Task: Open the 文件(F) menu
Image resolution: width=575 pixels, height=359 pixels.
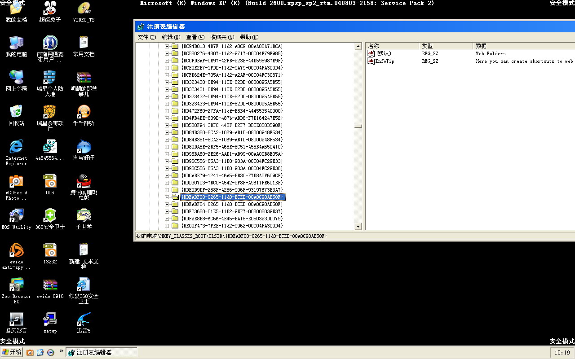Action: [147, 37]
